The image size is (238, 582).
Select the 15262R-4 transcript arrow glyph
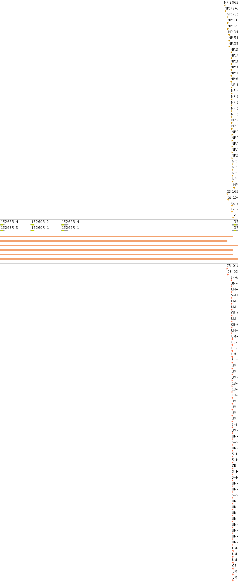(65, 225)
